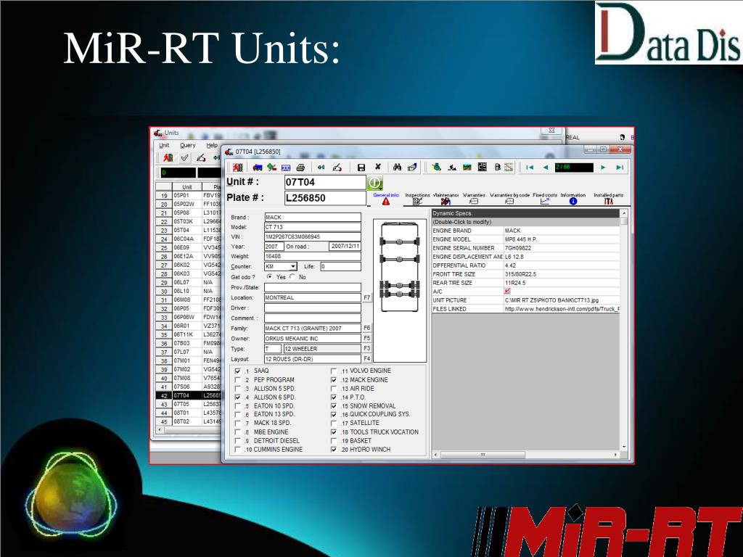743x557 pixels.
Task: Open the Warranties tab
Action: (x=474, y=199)
